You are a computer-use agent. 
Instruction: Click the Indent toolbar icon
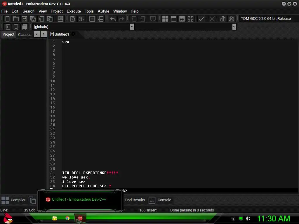click(133, 19)
